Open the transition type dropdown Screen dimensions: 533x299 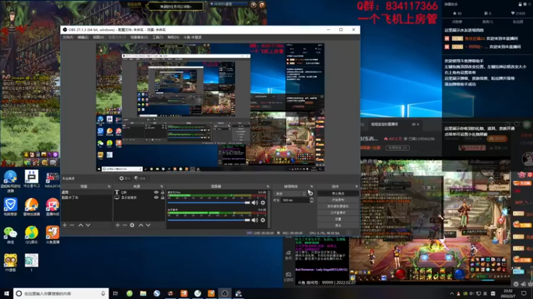[x=290, y=193]
